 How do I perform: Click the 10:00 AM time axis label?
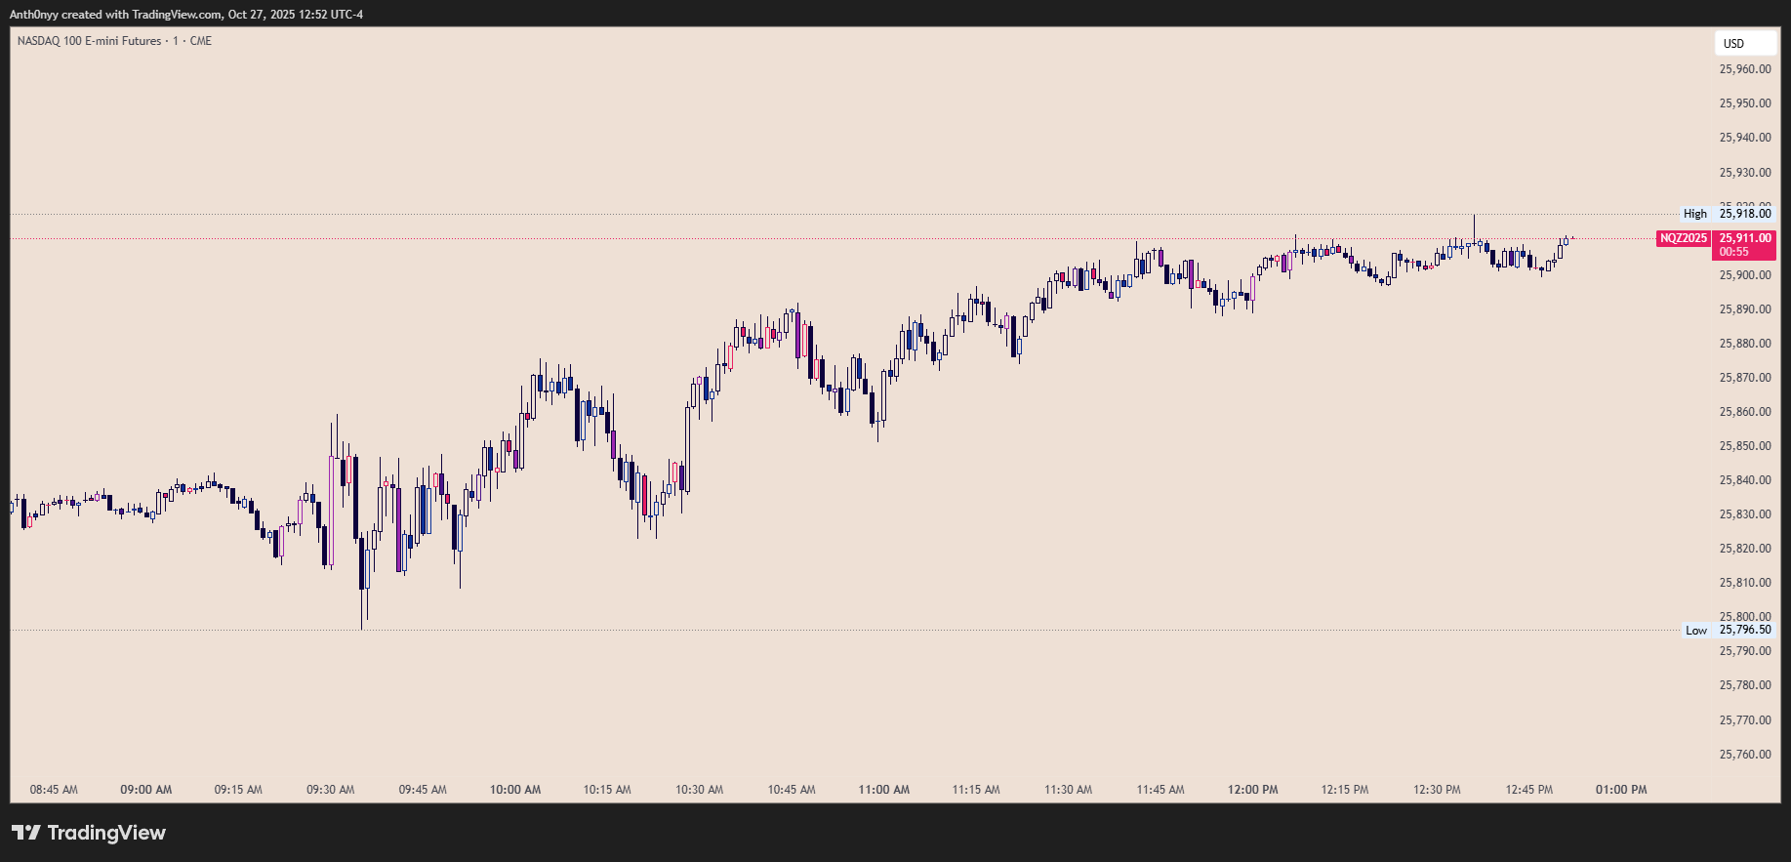click(x=515, y=790)
